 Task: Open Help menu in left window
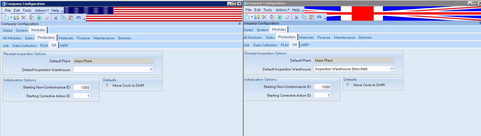tap(55, 10)
